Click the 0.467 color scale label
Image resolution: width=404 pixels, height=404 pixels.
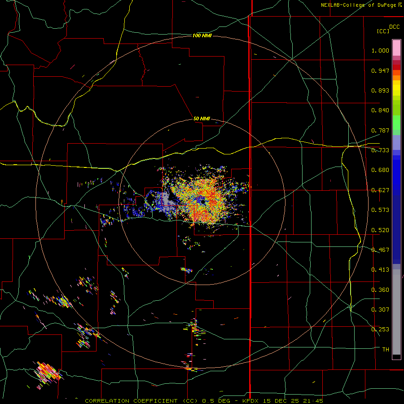click(x=380, y=250)
